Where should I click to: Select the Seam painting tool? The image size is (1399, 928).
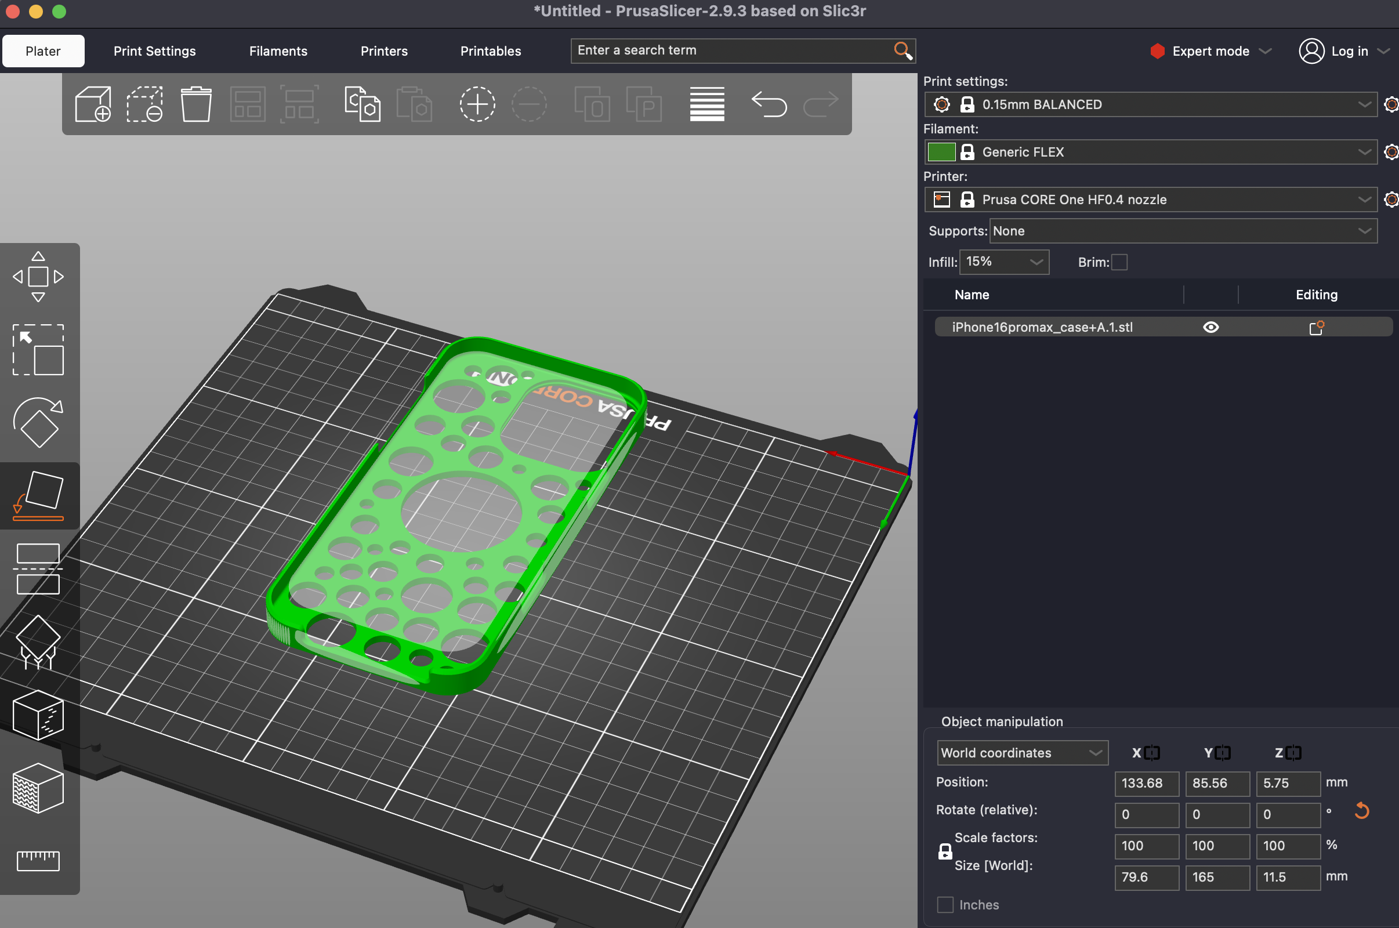38,716
